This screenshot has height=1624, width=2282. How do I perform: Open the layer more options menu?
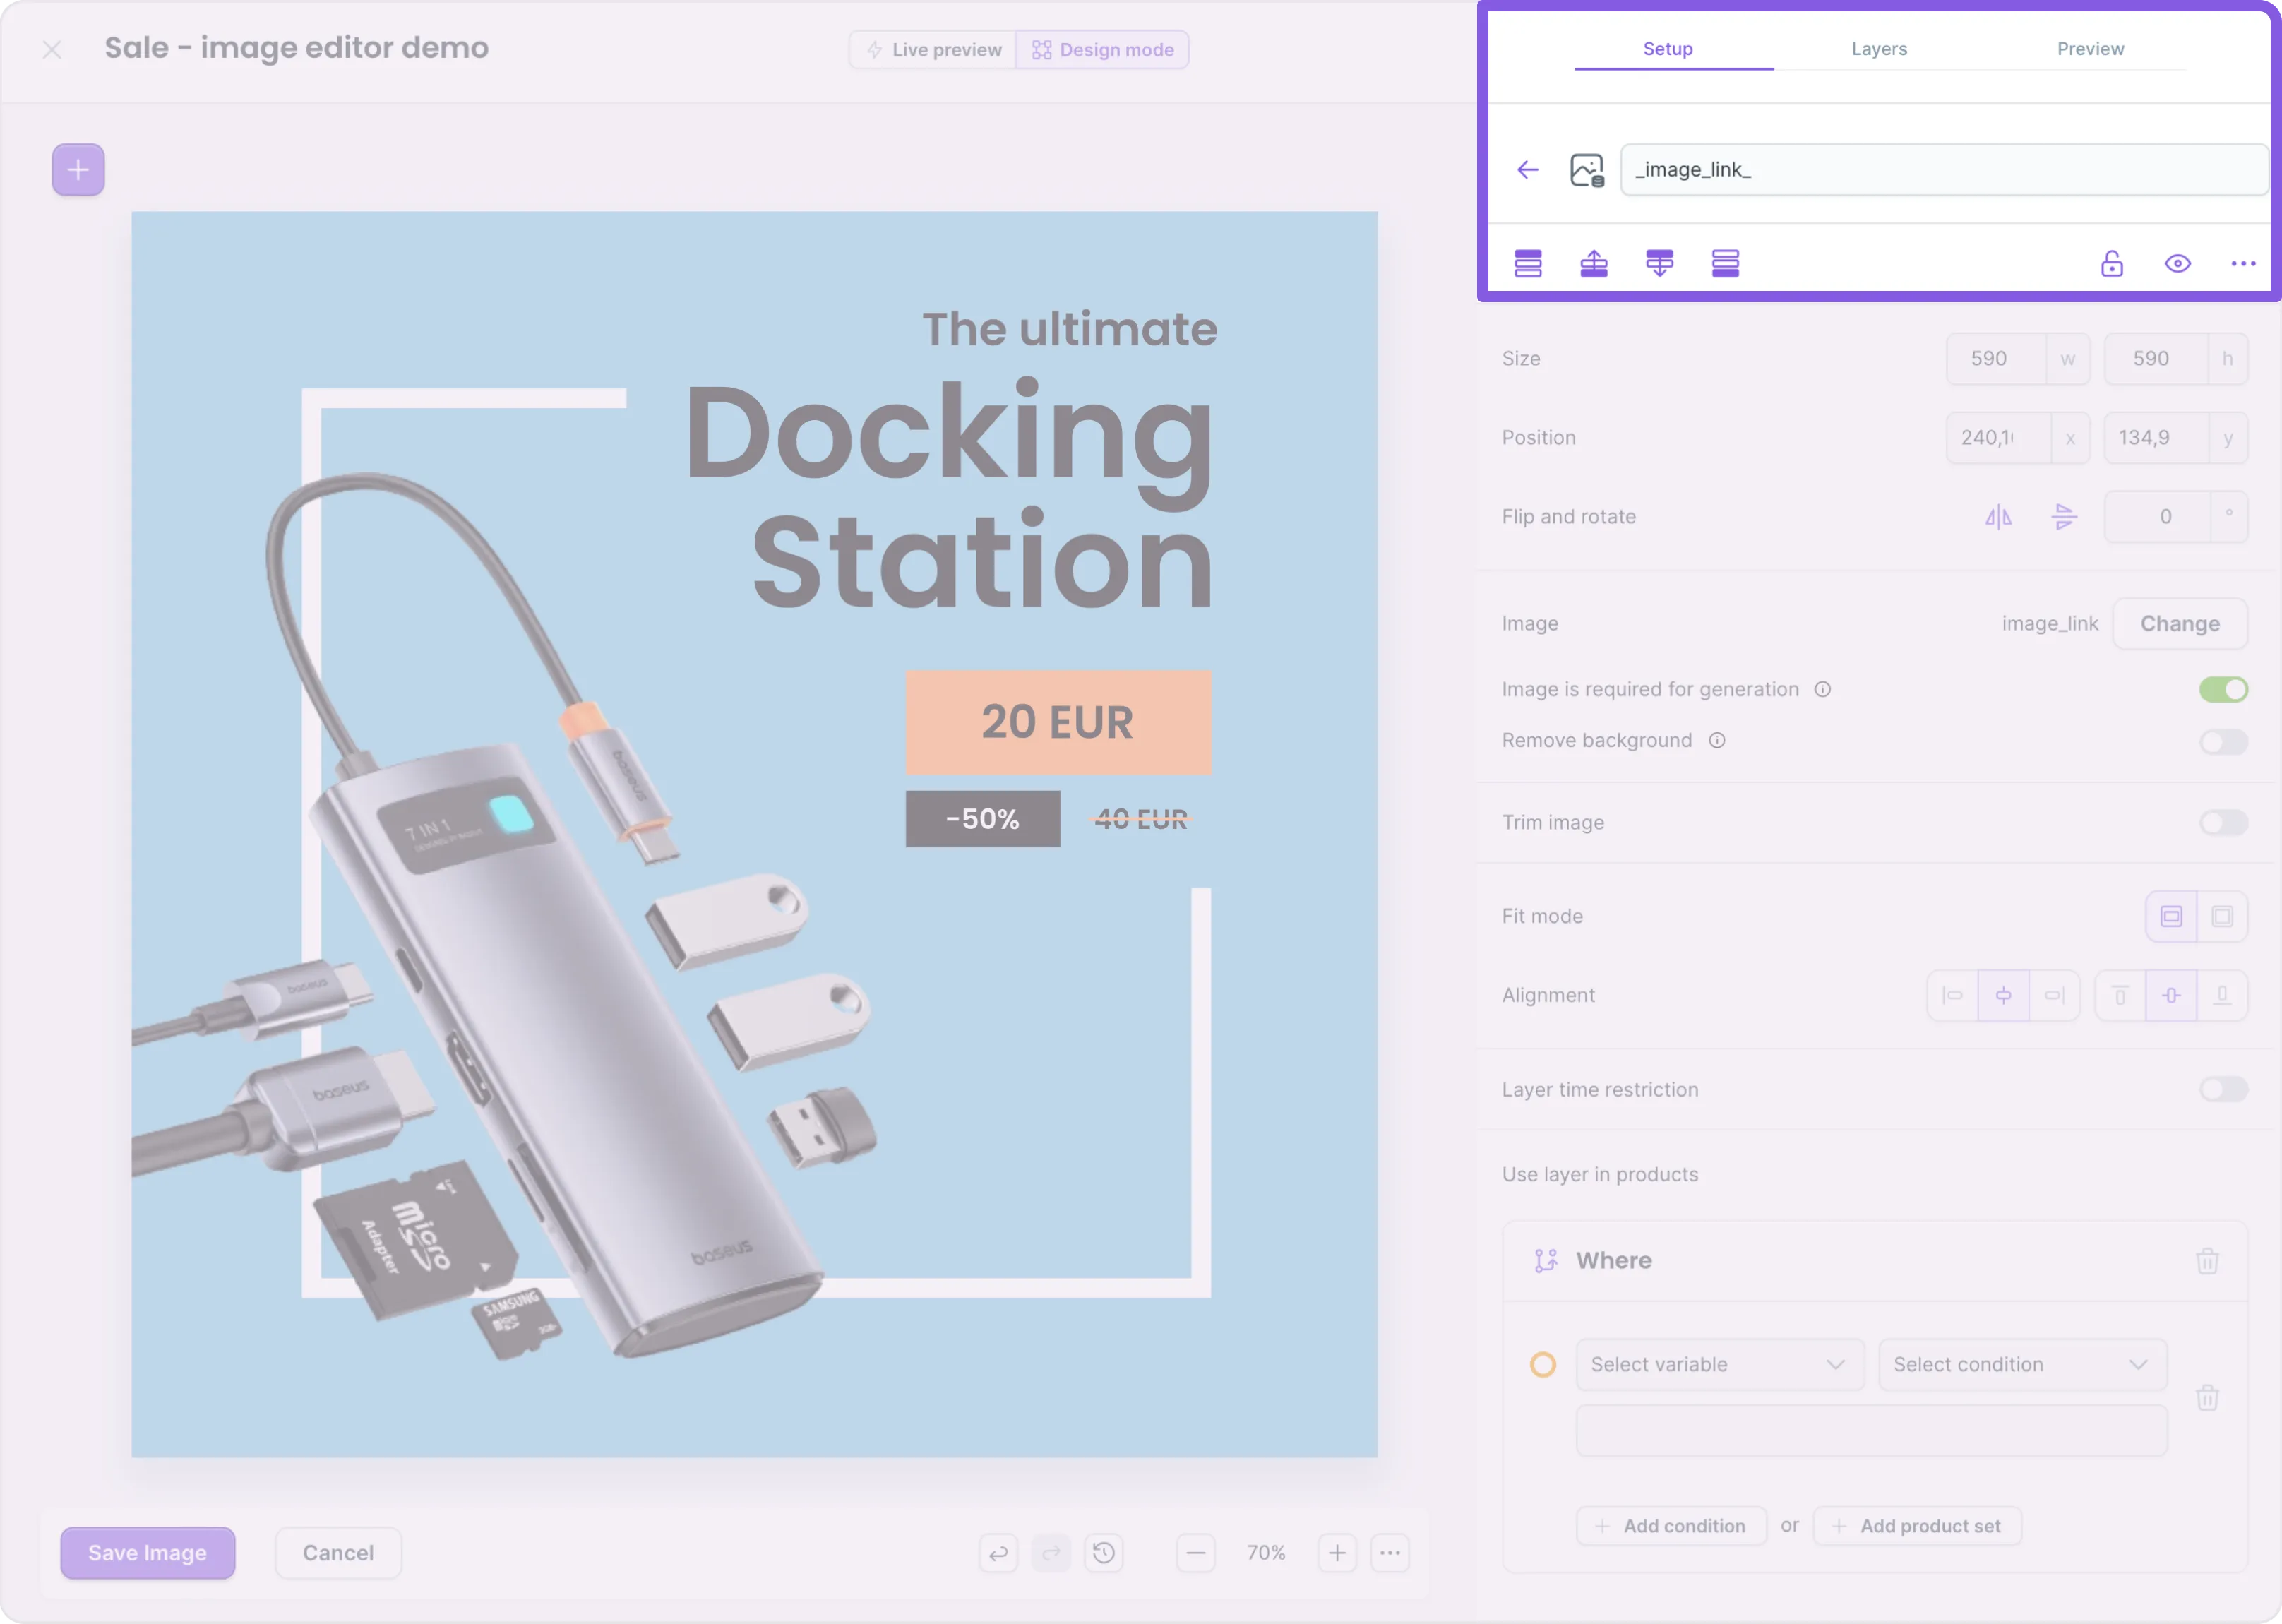click(2243, 264)
